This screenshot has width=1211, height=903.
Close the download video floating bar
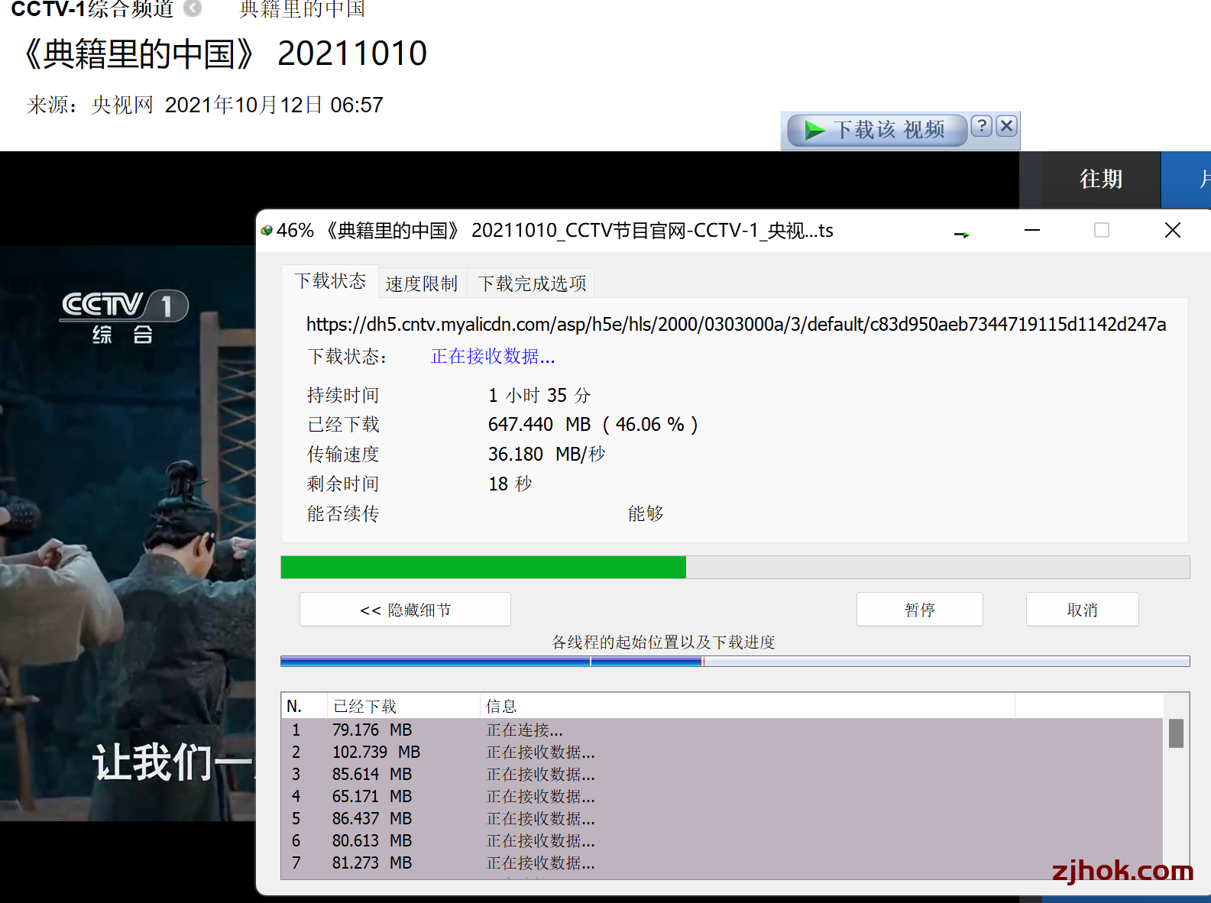[x=1007, y=126]
